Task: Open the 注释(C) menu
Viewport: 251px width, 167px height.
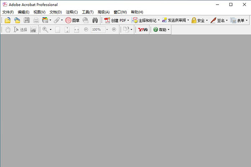Action: (72, 12)
